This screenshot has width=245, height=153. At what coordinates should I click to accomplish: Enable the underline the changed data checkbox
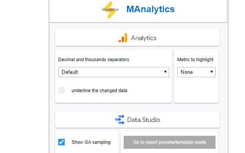tap(61, 90)
